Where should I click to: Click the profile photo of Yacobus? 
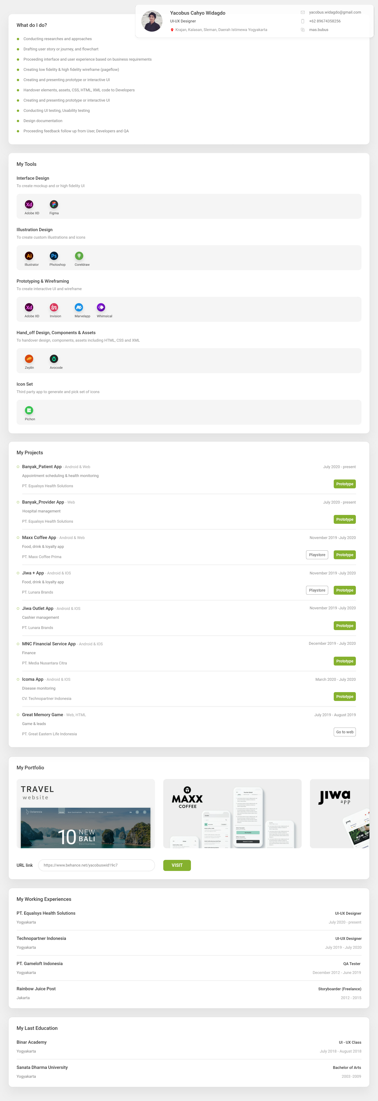[152, 21]
